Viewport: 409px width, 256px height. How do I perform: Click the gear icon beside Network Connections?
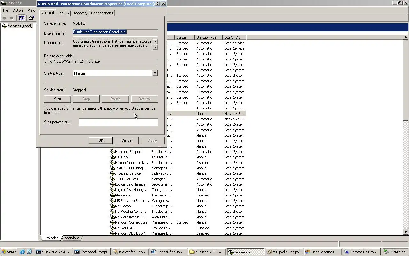[112, 222]
